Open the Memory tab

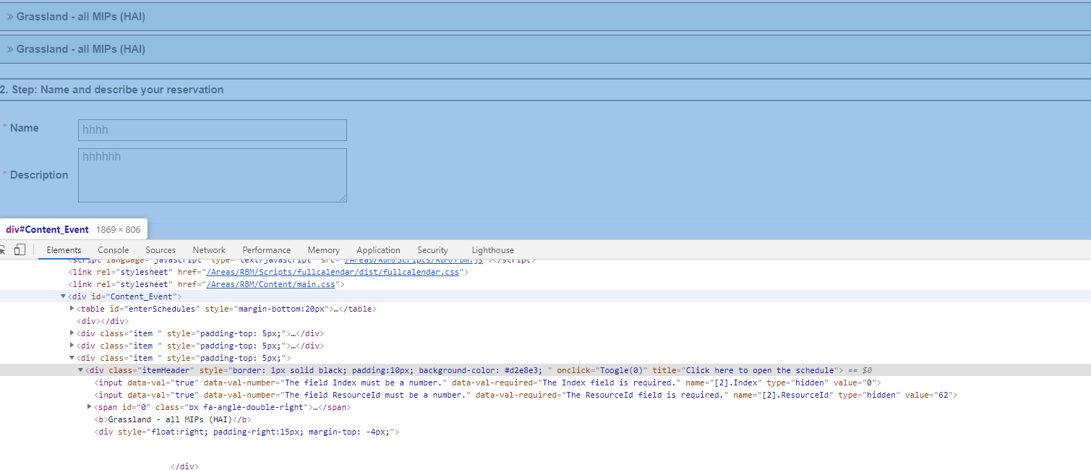323,249
